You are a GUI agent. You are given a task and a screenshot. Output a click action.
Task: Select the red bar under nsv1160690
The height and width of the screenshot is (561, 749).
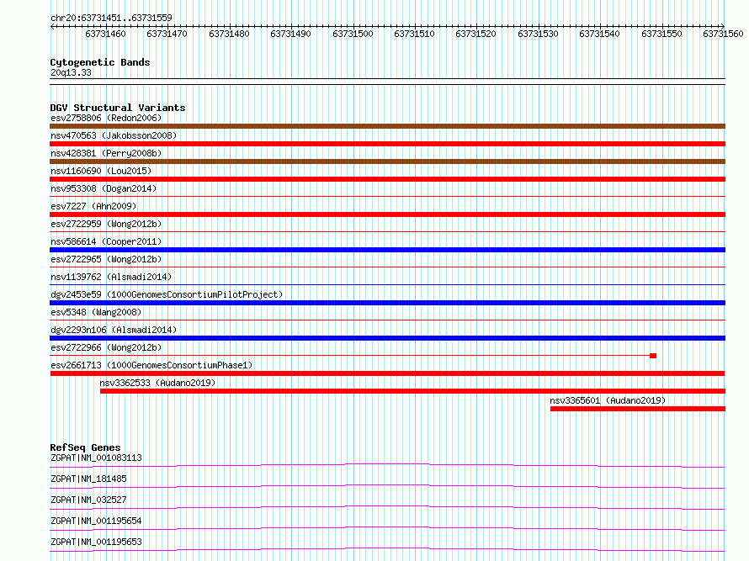coord(387,179)
